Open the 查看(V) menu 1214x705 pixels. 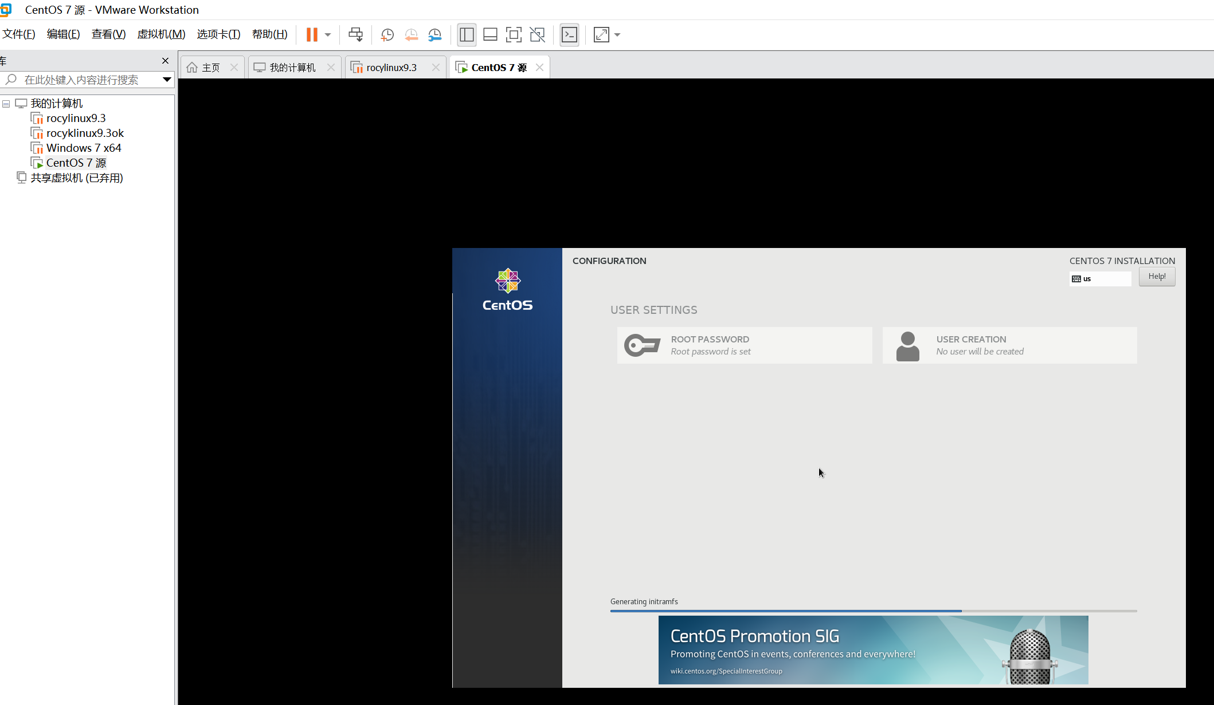108,34
